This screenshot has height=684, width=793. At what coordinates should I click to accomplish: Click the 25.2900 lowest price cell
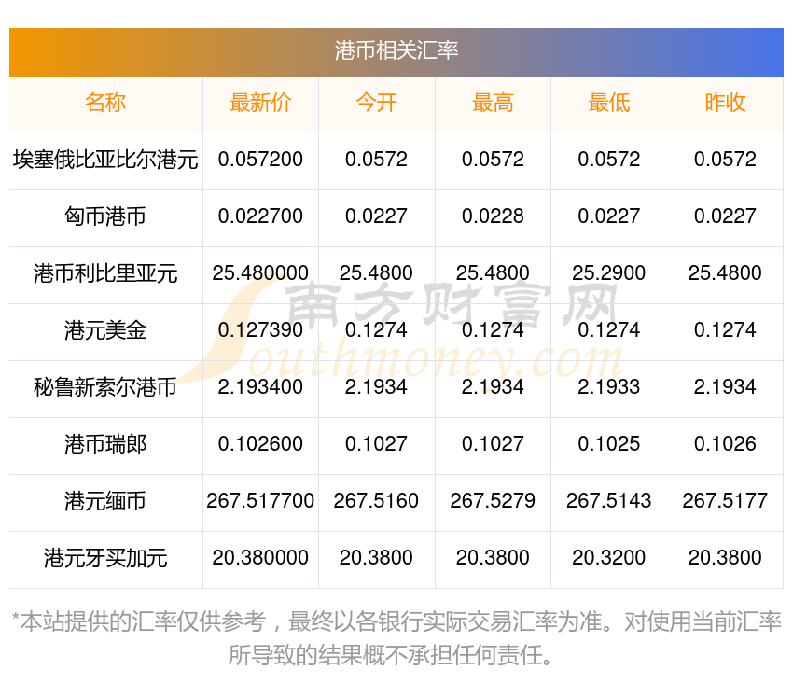(609, 273)
